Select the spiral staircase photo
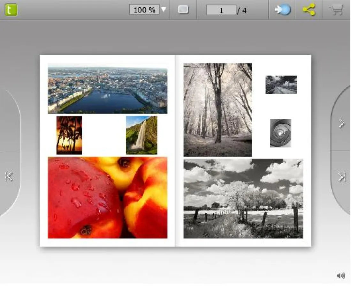The height and width of the screenshot is (287, 351). click(x=280, y=133)
